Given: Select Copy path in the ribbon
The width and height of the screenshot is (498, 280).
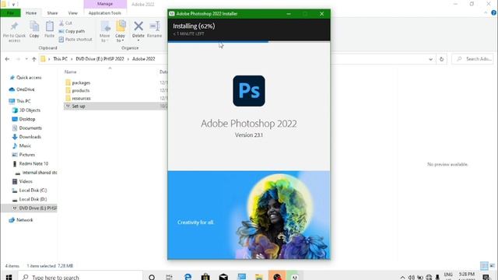Looking at the screenshot, I should 72,31.
